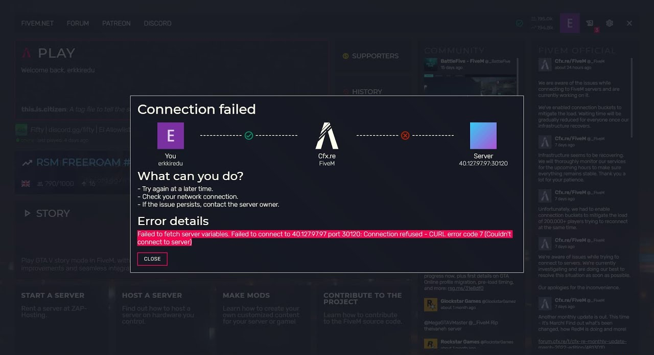654x355 pixels.
Task: Click the Glockstar Games avatar icon
Action: [431, 305]
